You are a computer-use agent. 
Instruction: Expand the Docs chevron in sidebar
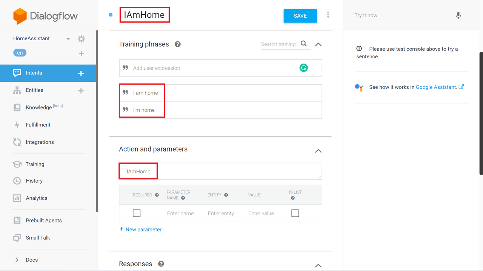click(17, 260)
